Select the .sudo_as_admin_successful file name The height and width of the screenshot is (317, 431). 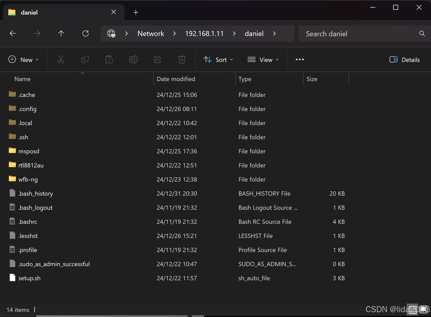(54, 264)
